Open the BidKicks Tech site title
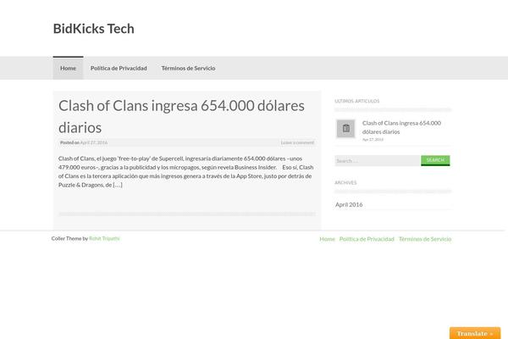This screenshot has width=508, height=339. pos(93,28)
